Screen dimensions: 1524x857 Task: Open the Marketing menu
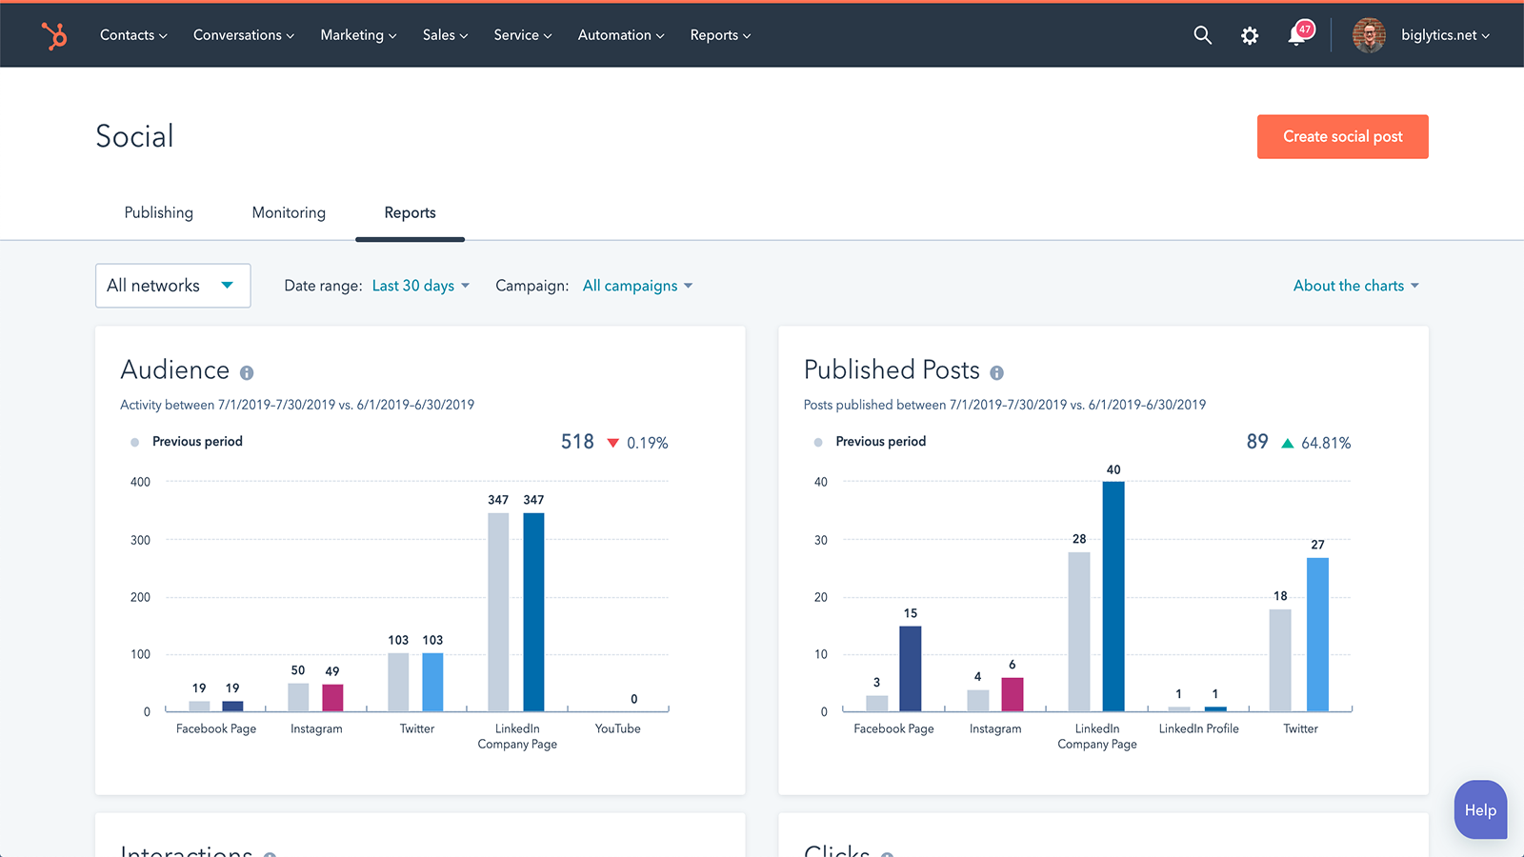(x=357, y=34)
